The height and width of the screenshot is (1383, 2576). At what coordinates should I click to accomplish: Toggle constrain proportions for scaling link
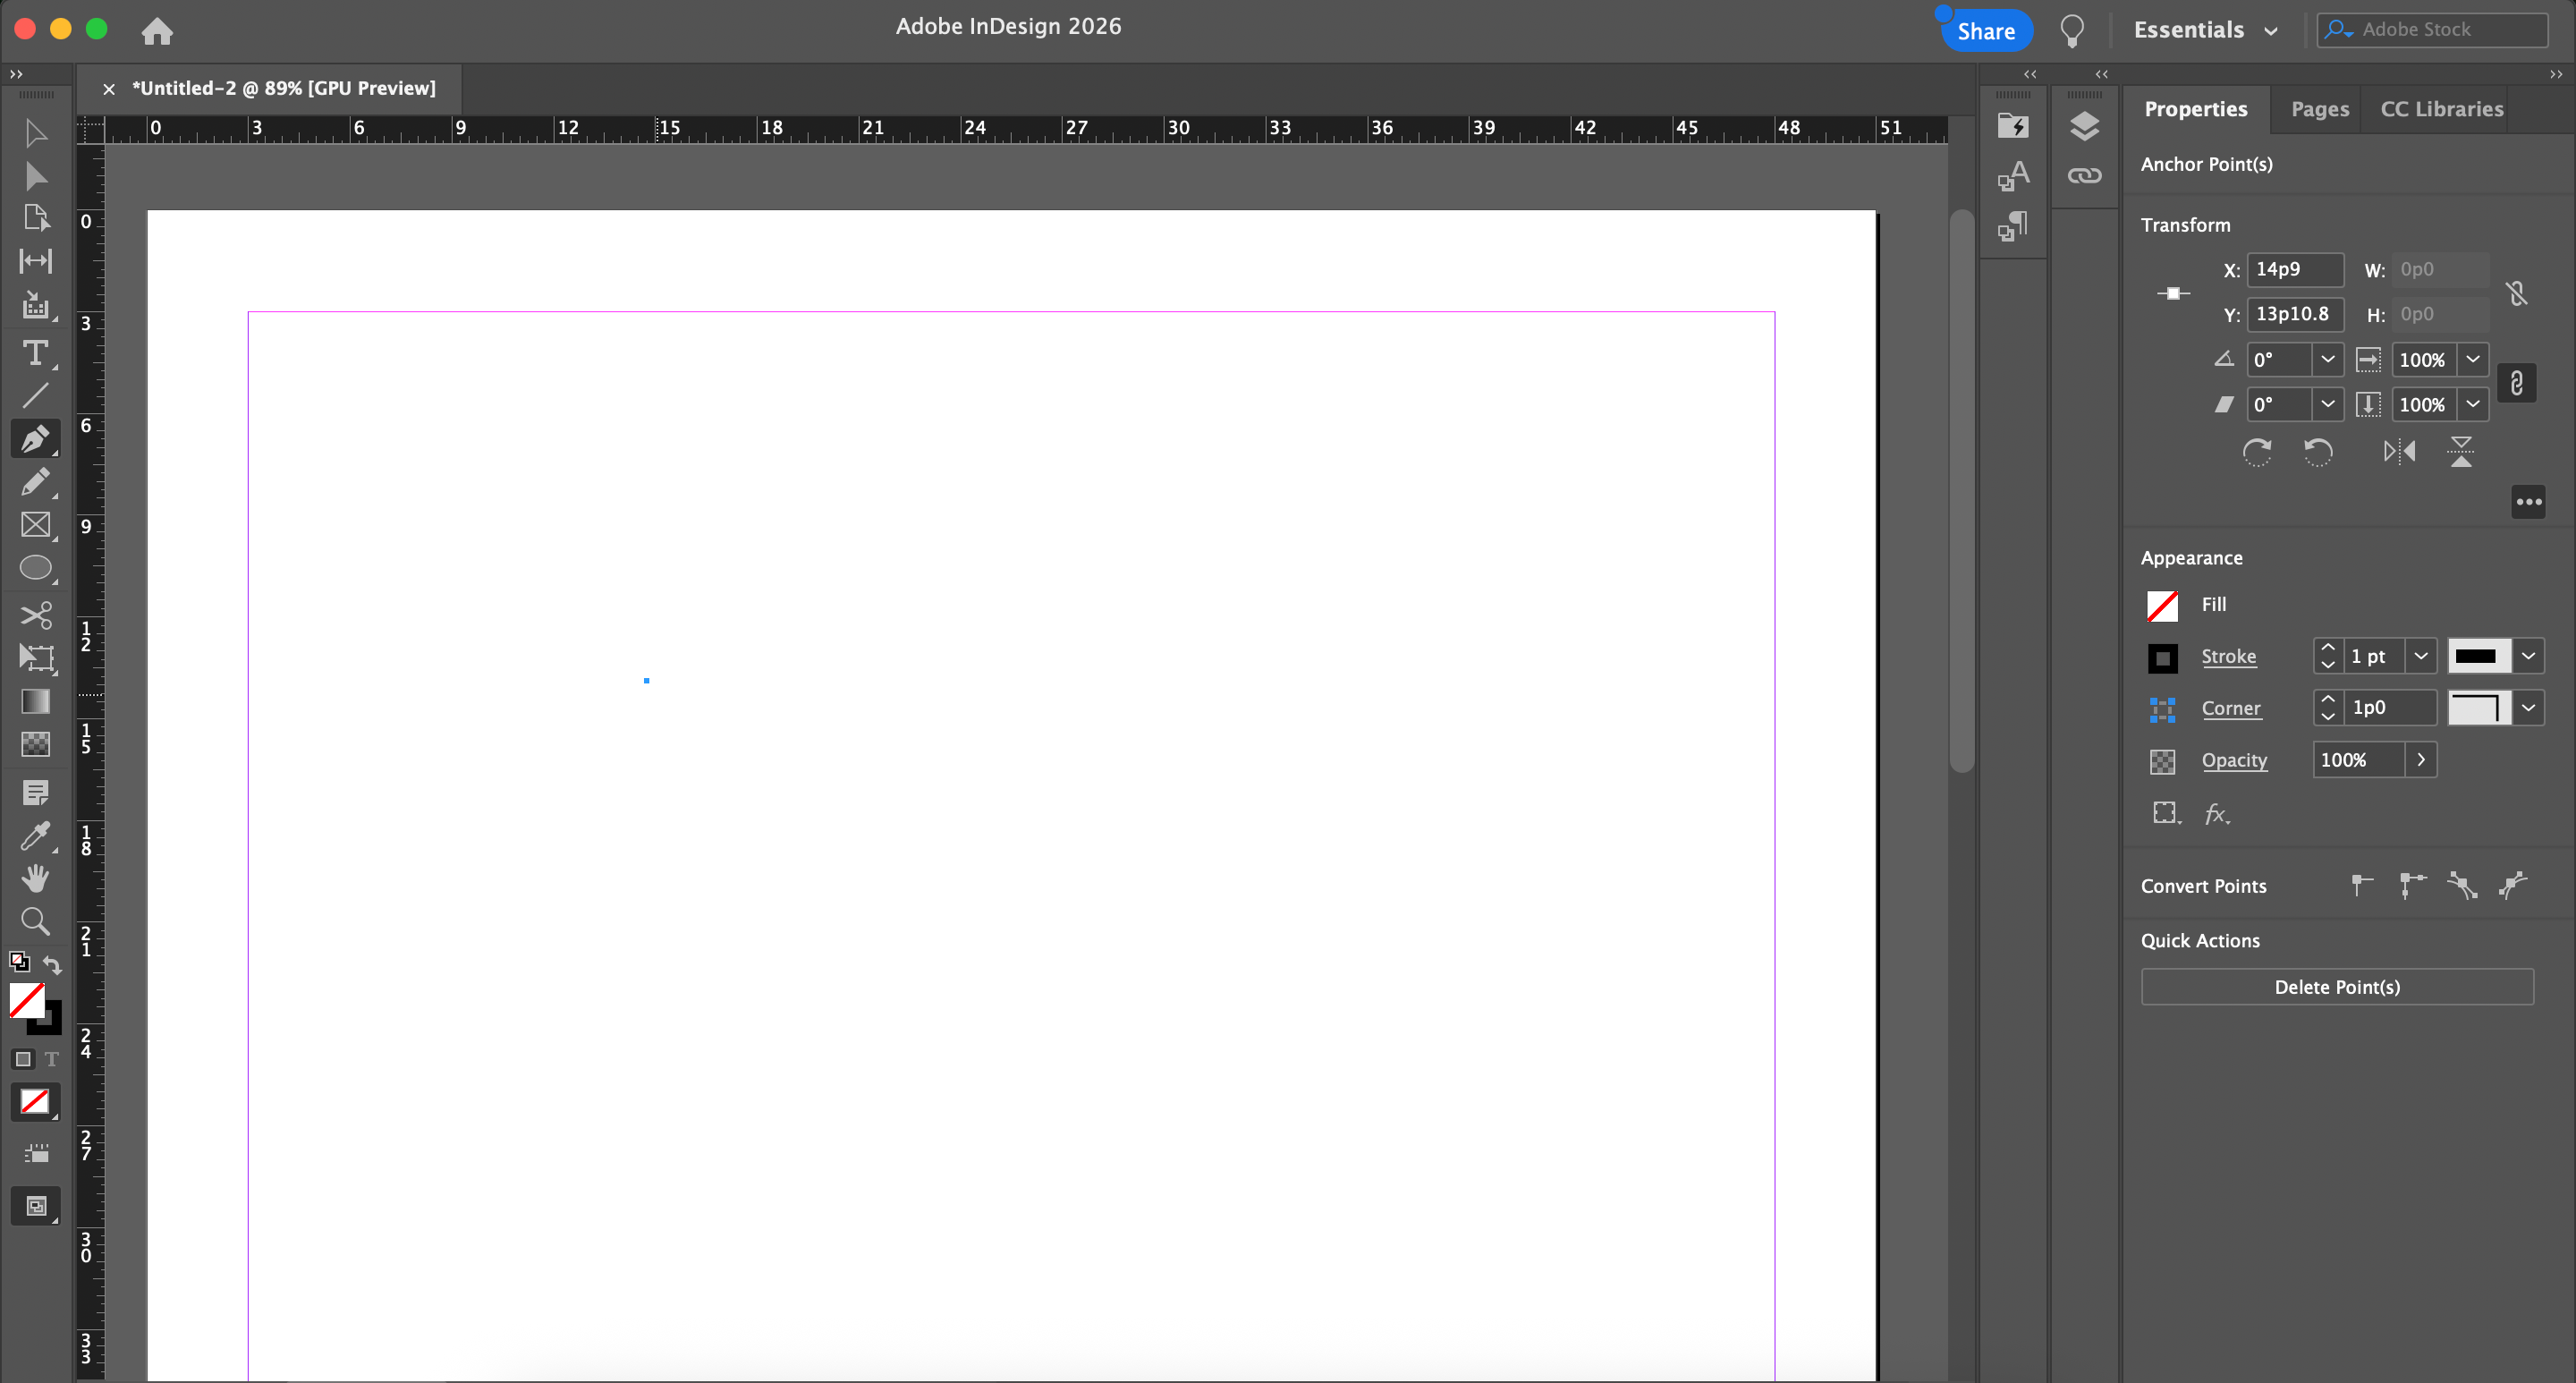[2517, 383]
